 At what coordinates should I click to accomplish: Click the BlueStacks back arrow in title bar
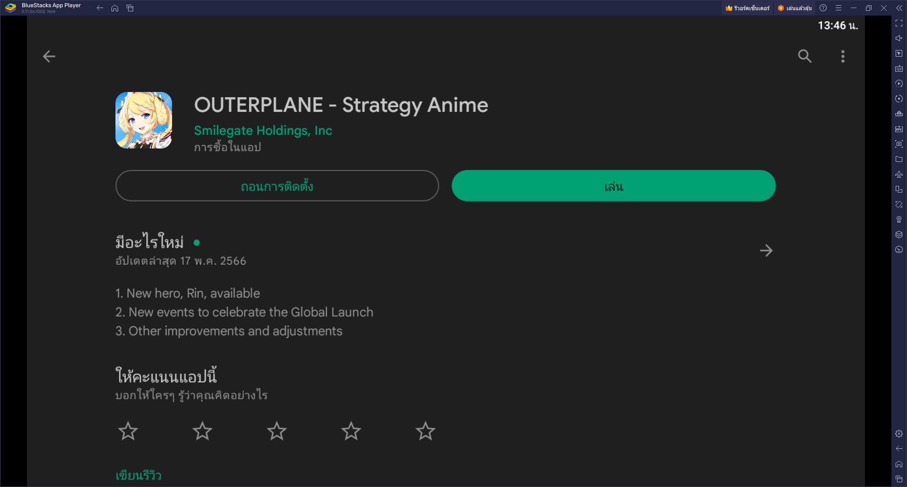(100, 8)
